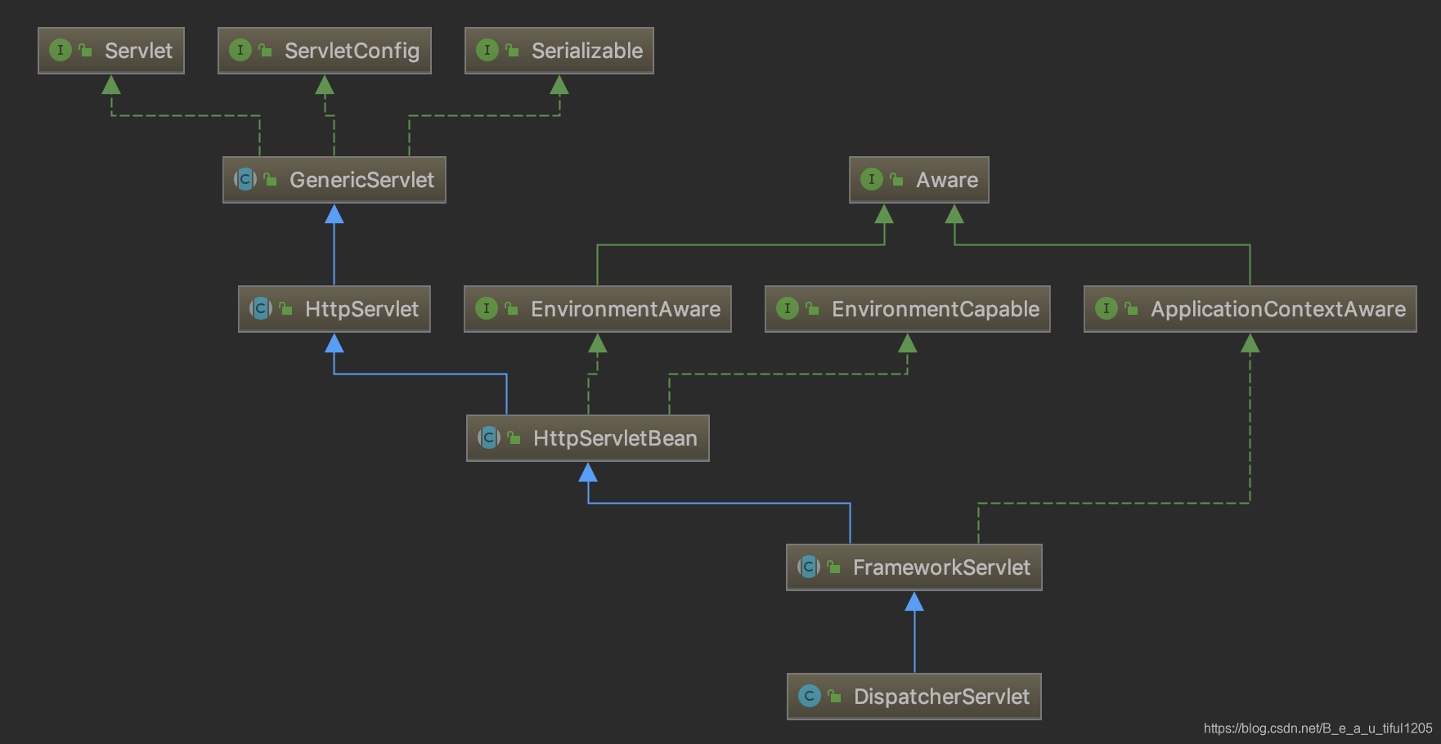Select the EnvironmentCapable label text

tap(936, 309)
